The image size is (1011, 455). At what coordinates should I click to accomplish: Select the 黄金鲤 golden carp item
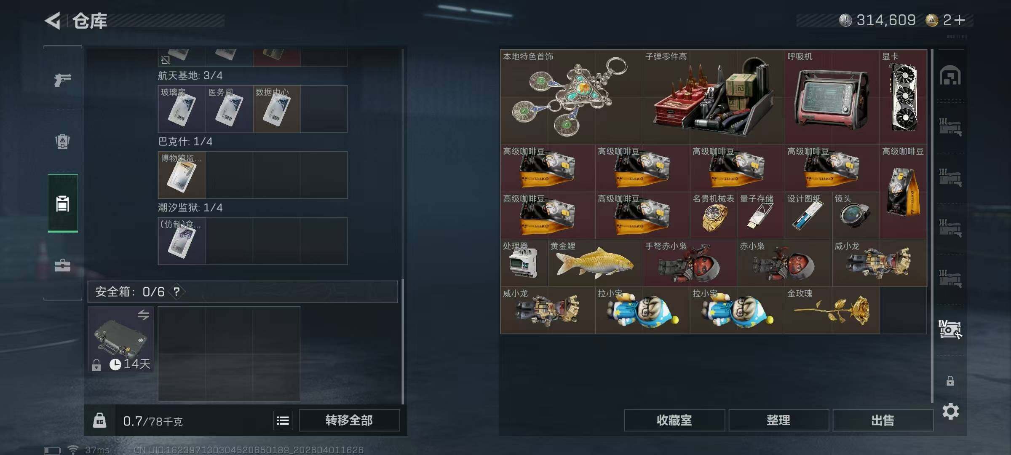point(595,263)
